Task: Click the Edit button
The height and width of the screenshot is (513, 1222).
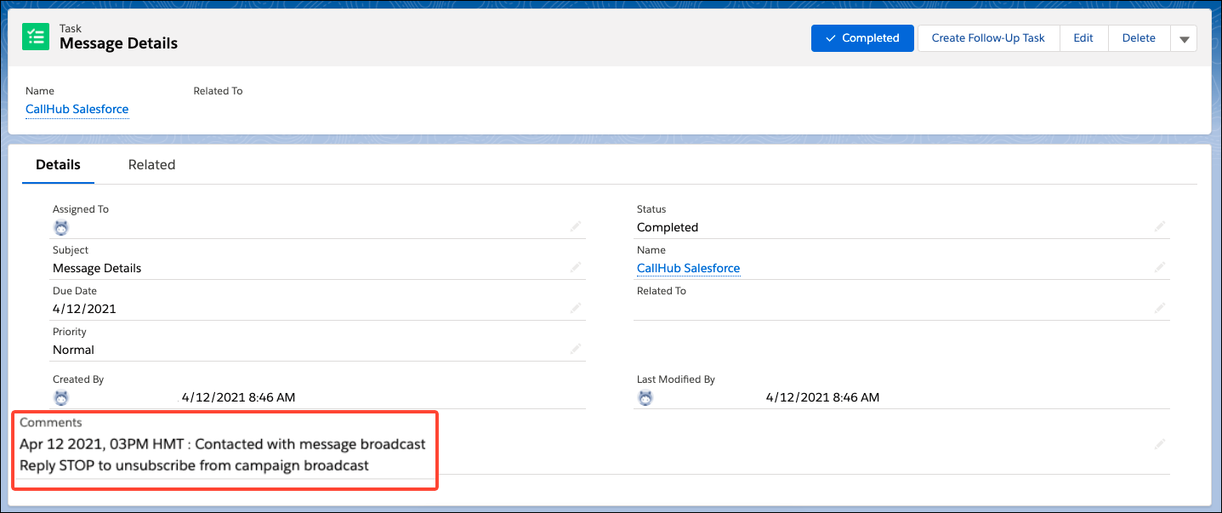Action: tap(1083, 38)
